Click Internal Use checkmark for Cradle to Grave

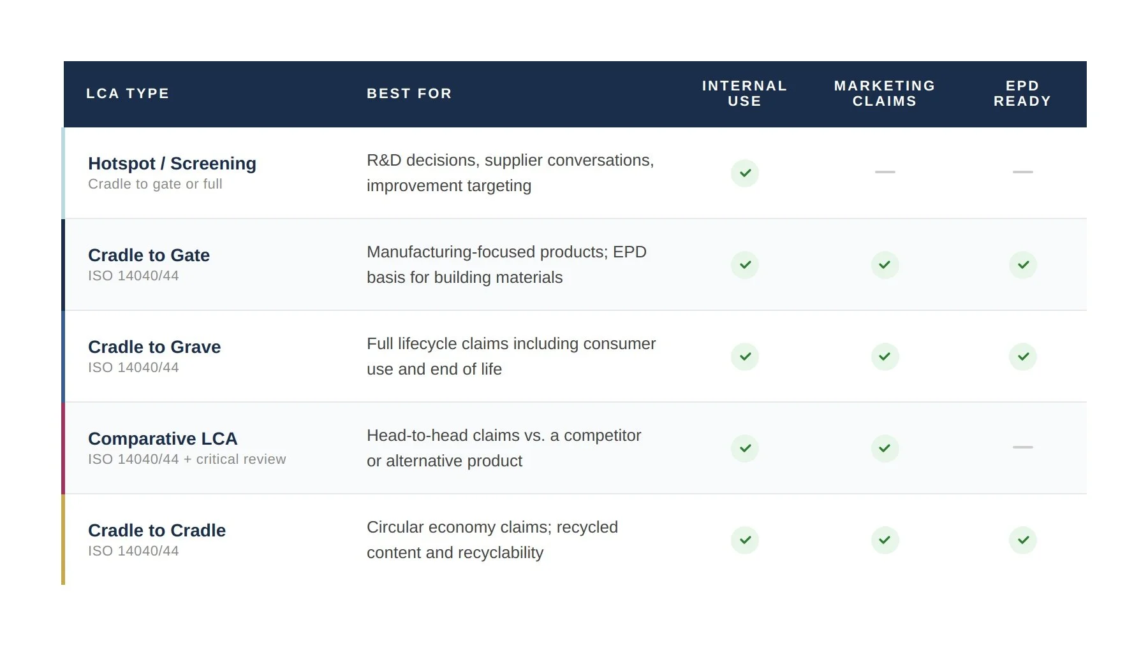tap(744, 357)
